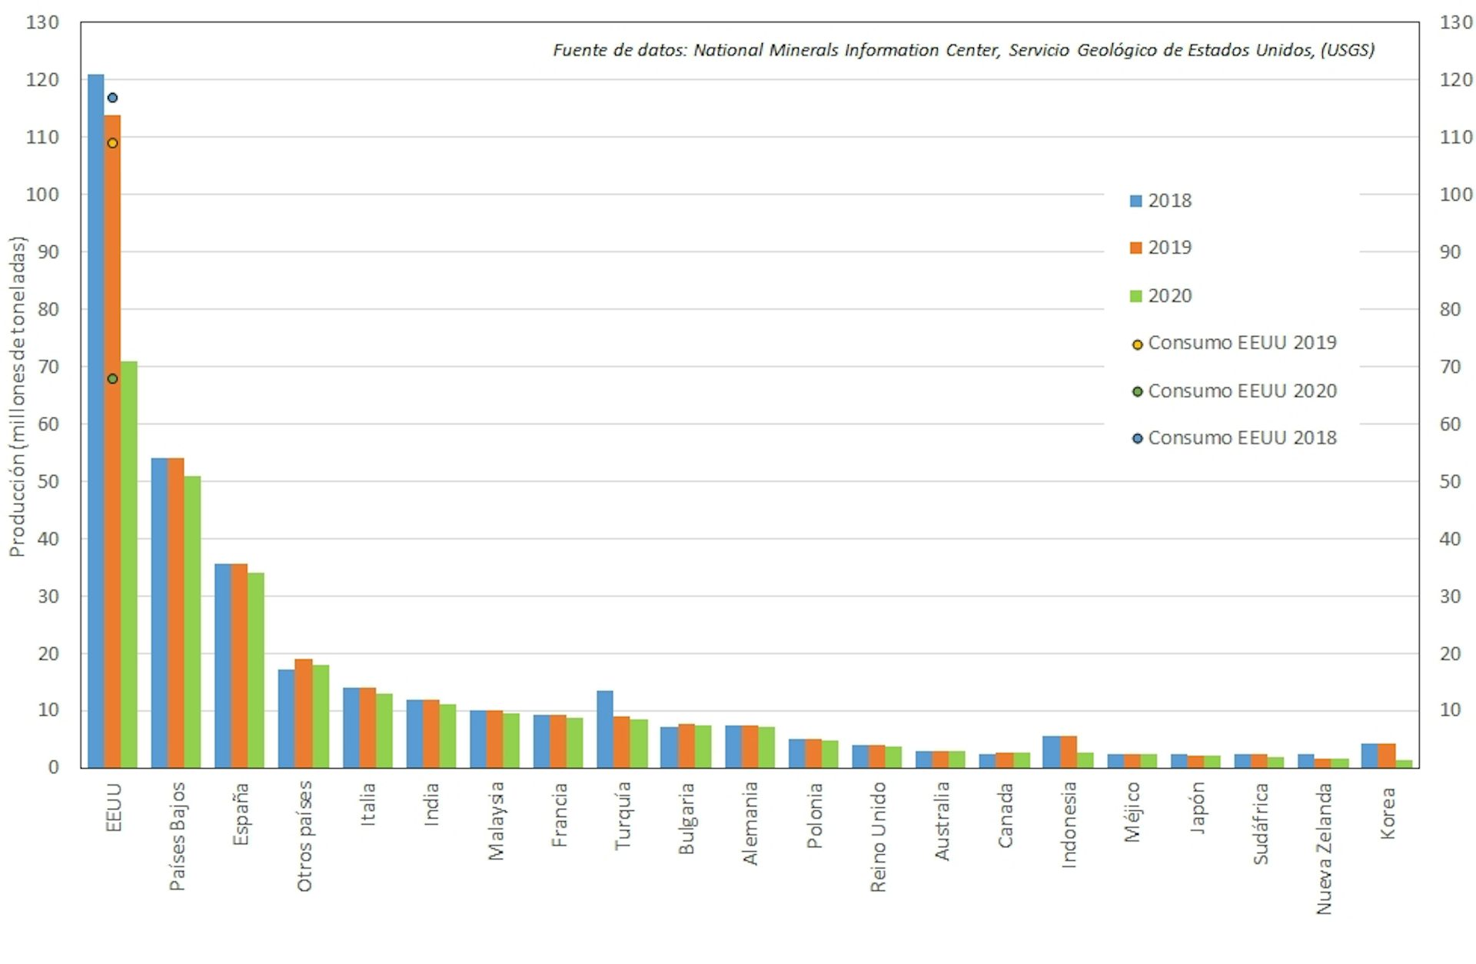
Task: Click the Consumo EEUU 2018 legend marker
Action: point(1137,439)
